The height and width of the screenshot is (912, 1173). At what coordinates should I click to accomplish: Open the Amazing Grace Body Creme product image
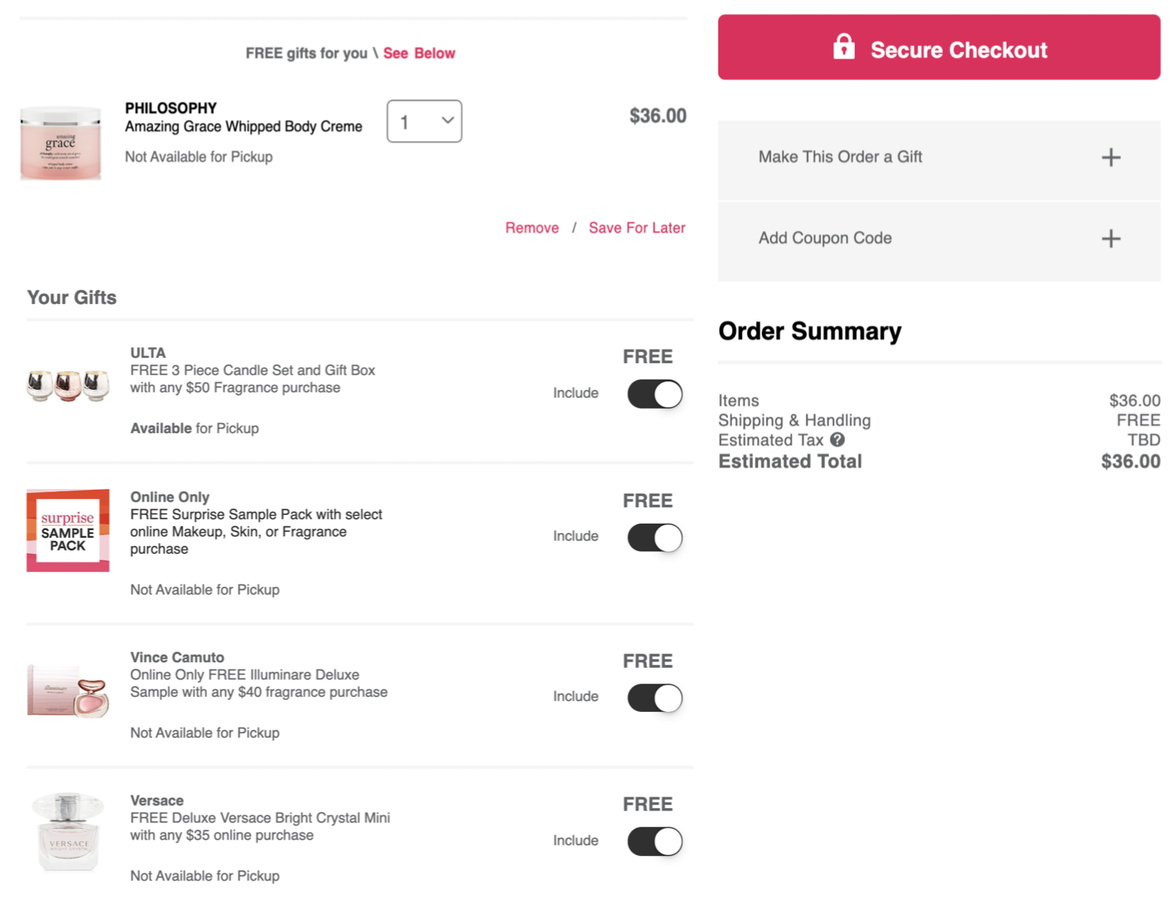(61, 143)
